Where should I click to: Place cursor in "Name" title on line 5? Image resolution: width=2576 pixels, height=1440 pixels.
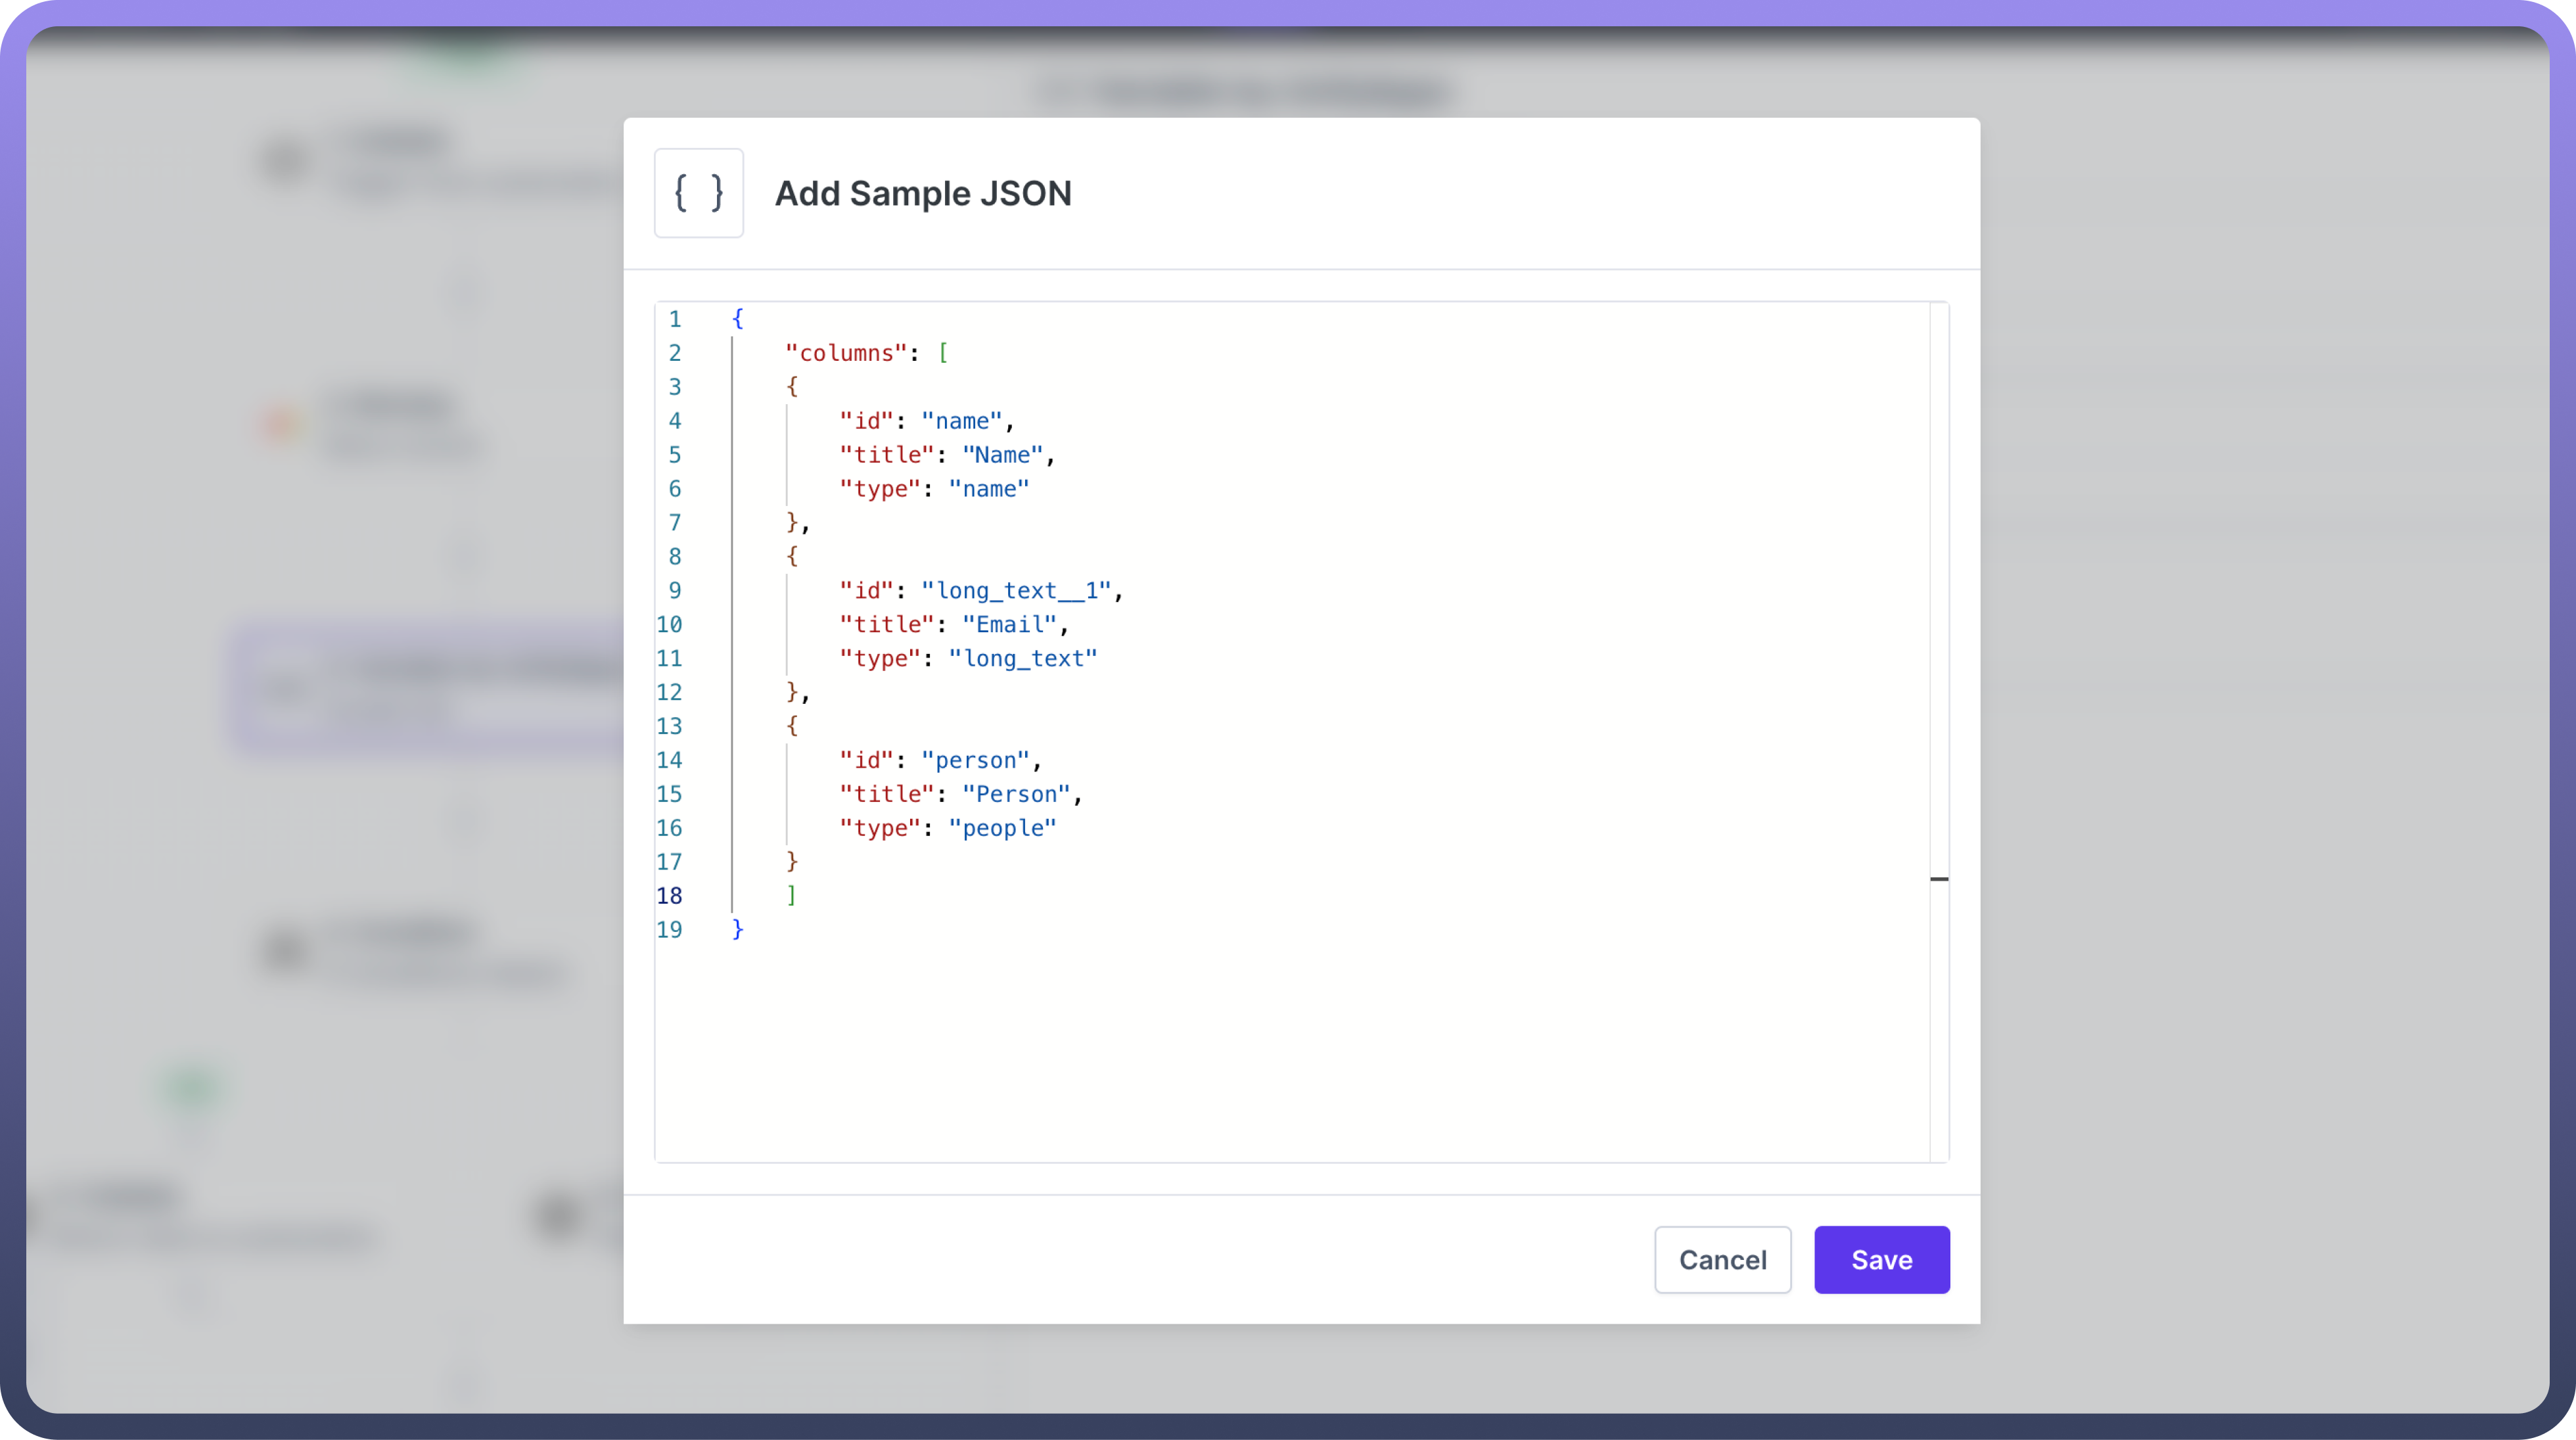point(1002,455)
